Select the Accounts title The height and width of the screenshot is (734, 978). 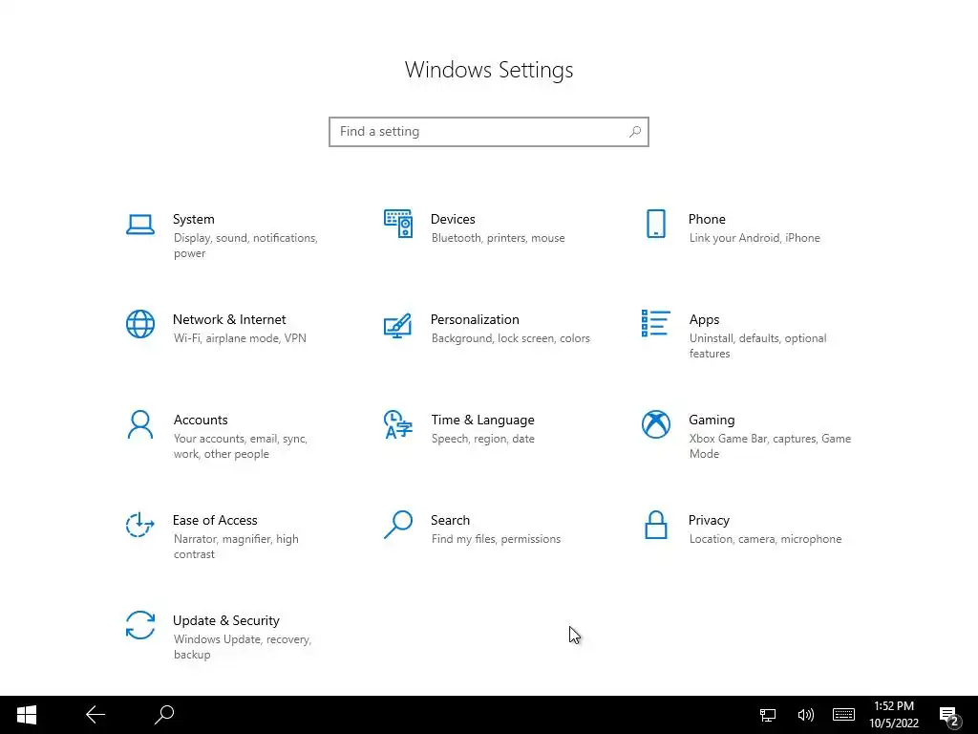(x=201, y=421)
